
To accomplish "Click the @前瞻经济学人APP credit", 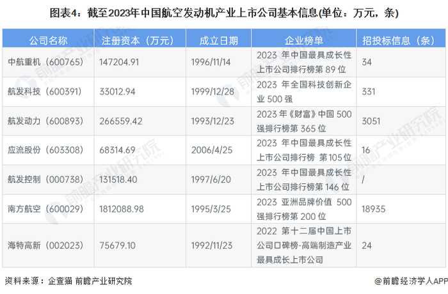I will coord(411,281).
